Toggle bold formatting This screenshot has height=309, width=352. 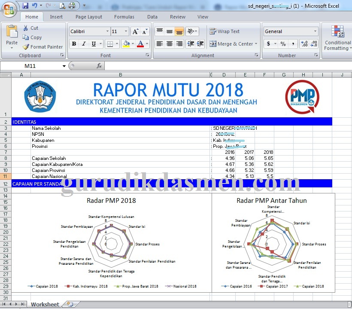tap(73, 44)
